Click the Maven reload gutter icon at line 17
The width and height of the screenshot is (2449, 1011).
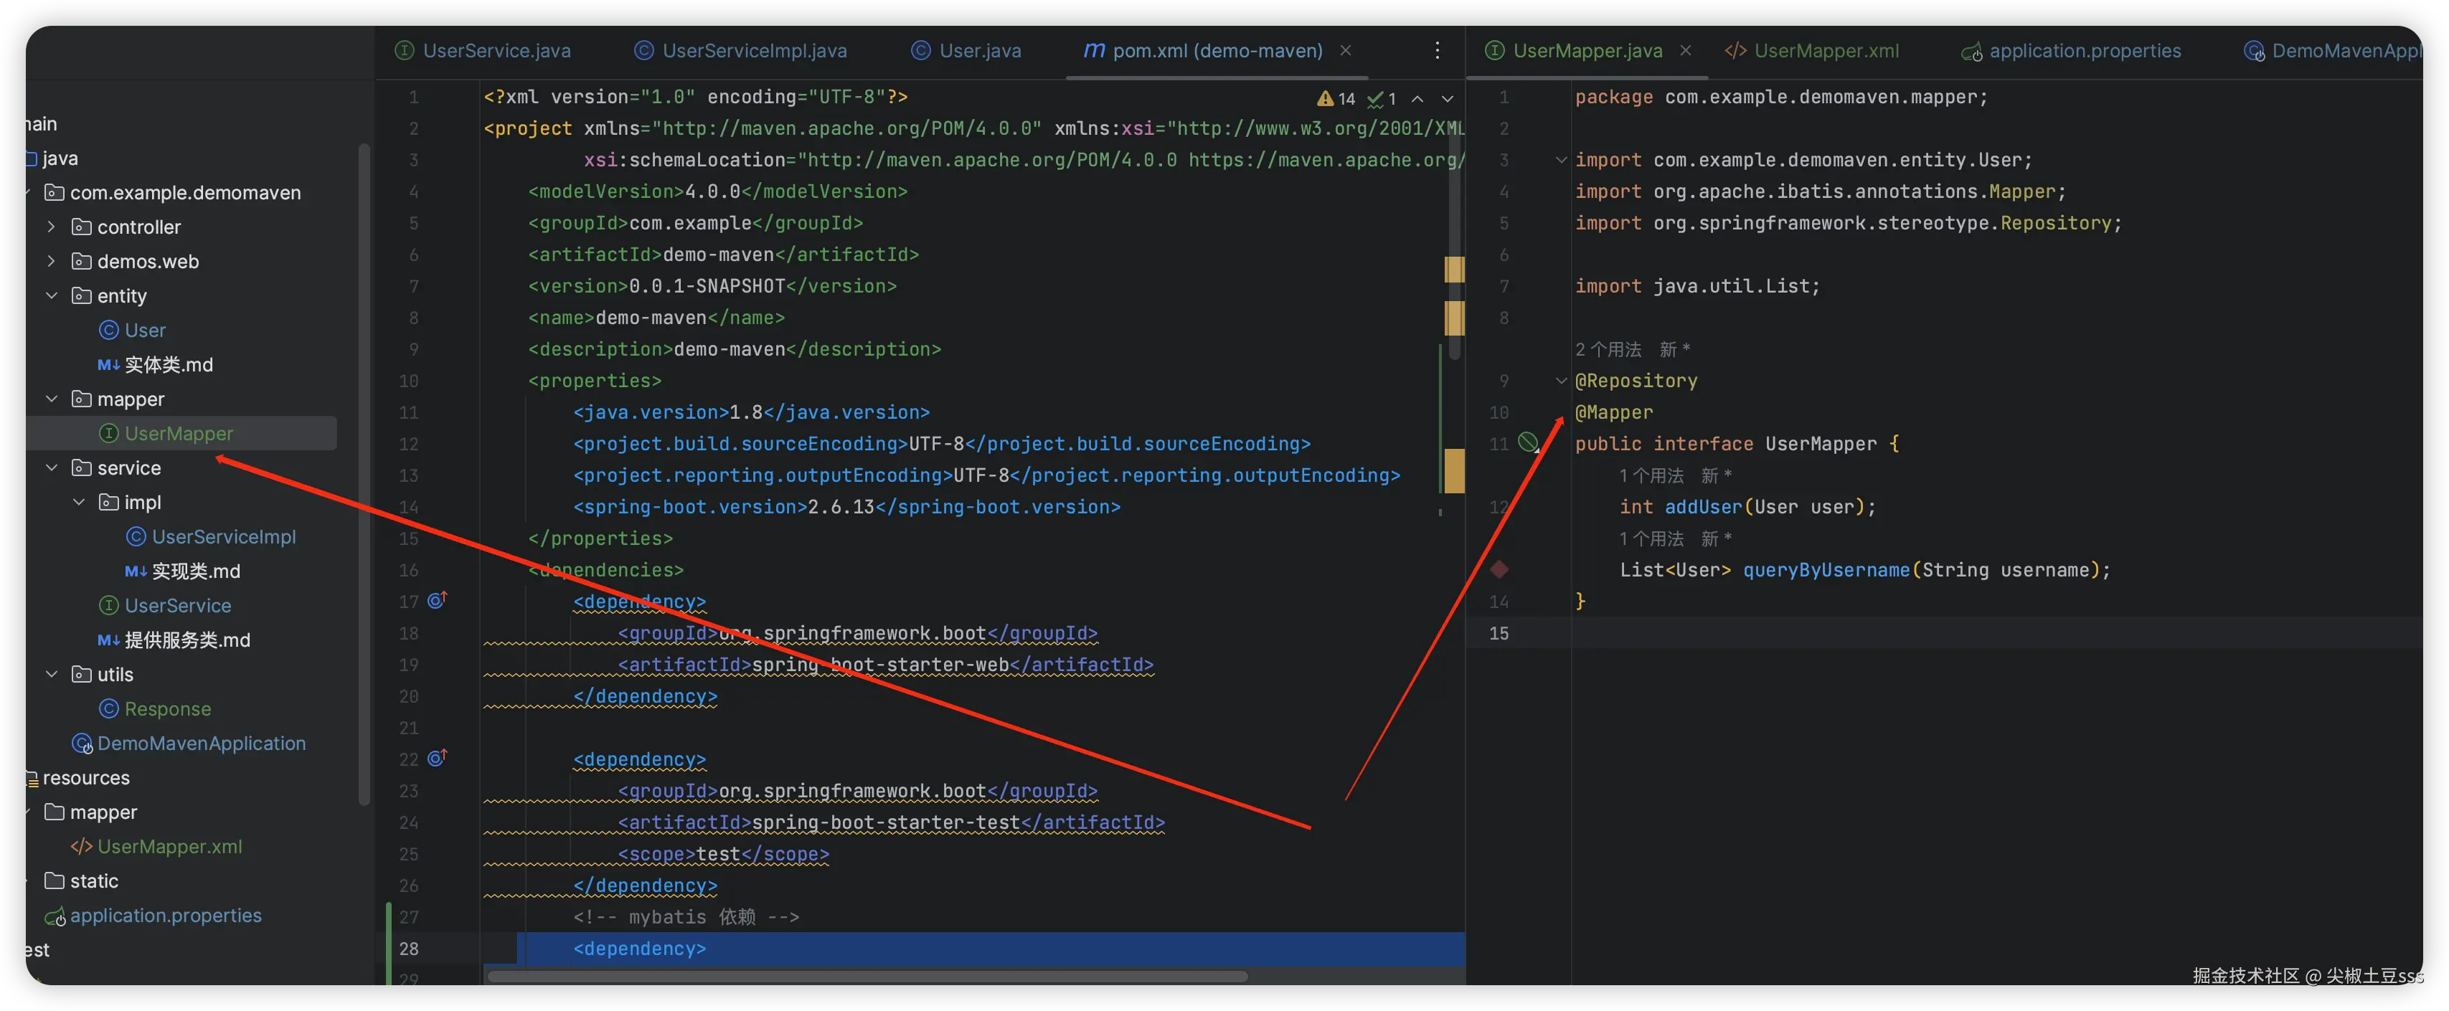(x=438, y=601)
